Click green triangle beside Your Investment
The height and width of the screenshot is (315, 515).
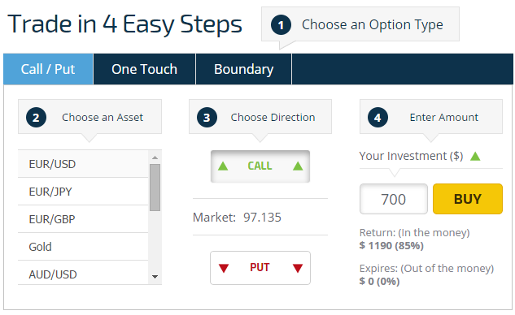pos(475,157)
